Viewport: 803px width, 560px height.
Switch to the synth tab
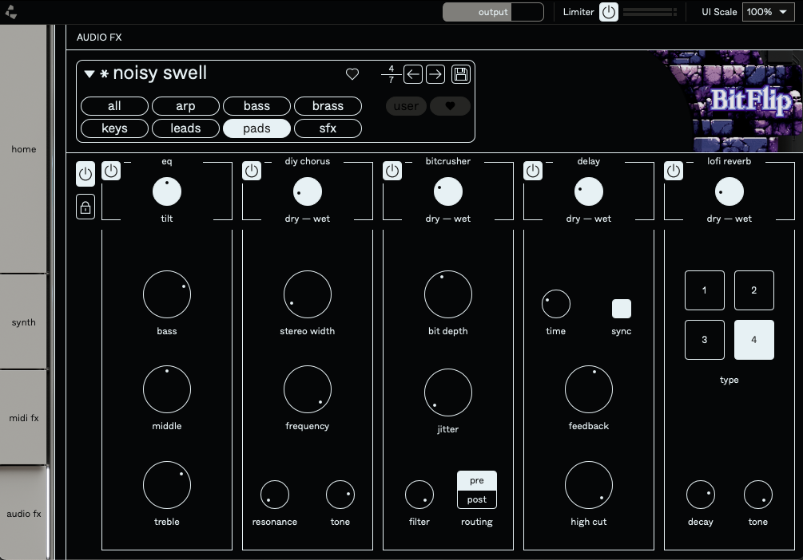click(23, 322)
